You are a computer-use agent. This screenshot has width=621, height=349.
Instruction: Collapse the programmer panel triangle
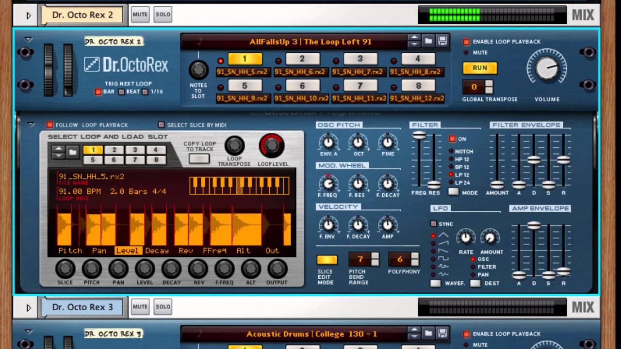pos(31,125)
